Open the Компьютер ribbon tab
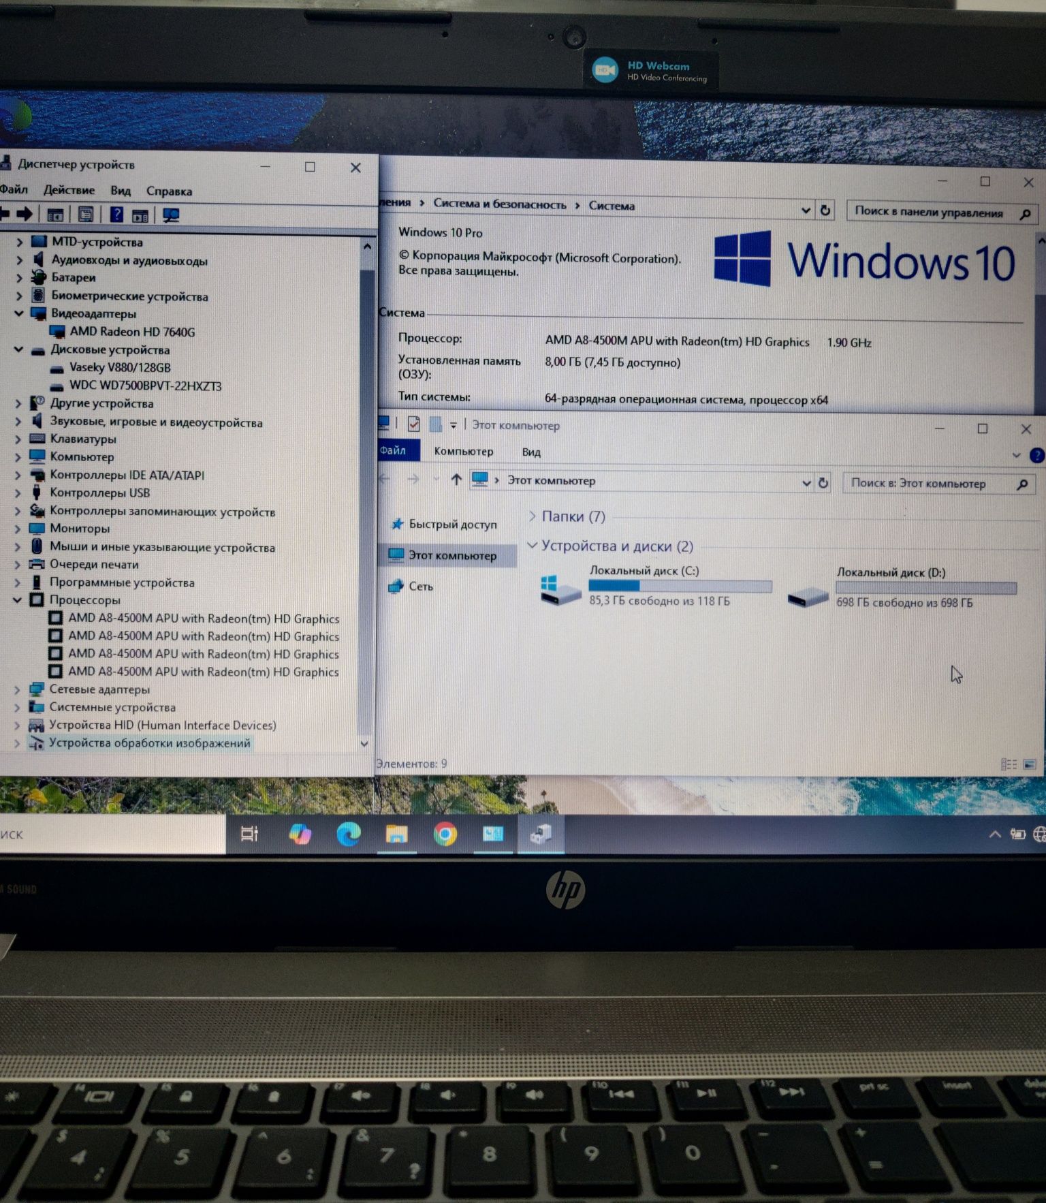Viewport: 1046px width, 1203px height. click(x=464, y=451)
